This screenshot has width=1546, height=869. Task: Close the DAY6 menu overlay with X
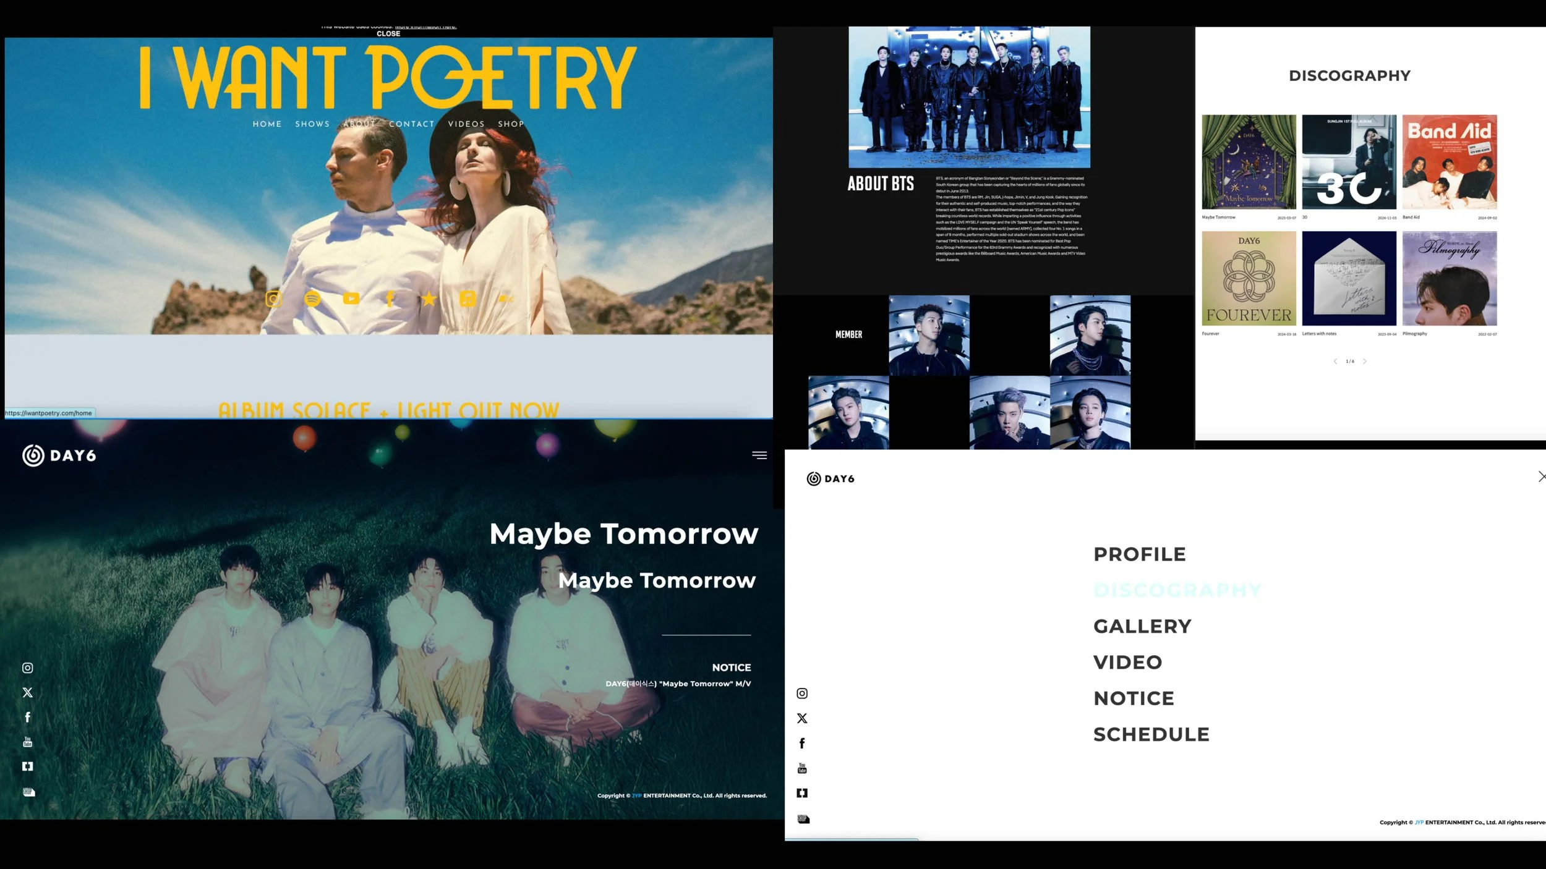point(1542,477)
